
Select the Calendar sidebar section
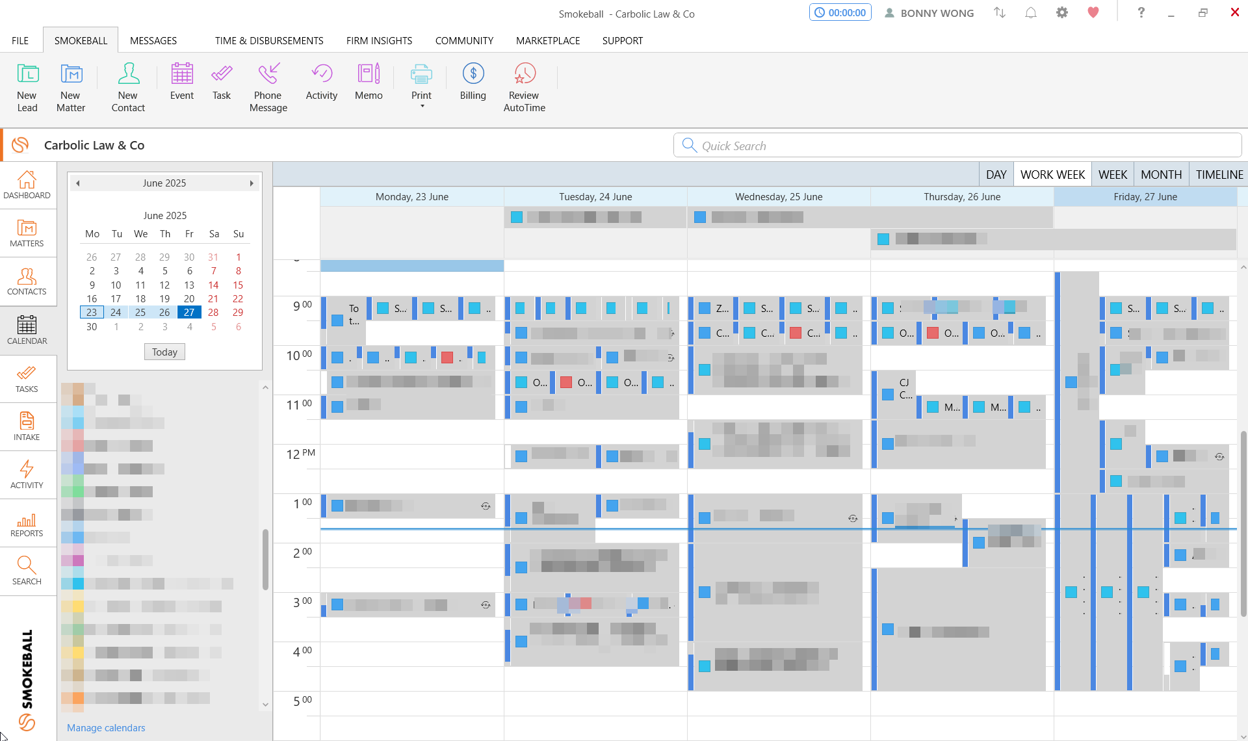pos(27,330)
